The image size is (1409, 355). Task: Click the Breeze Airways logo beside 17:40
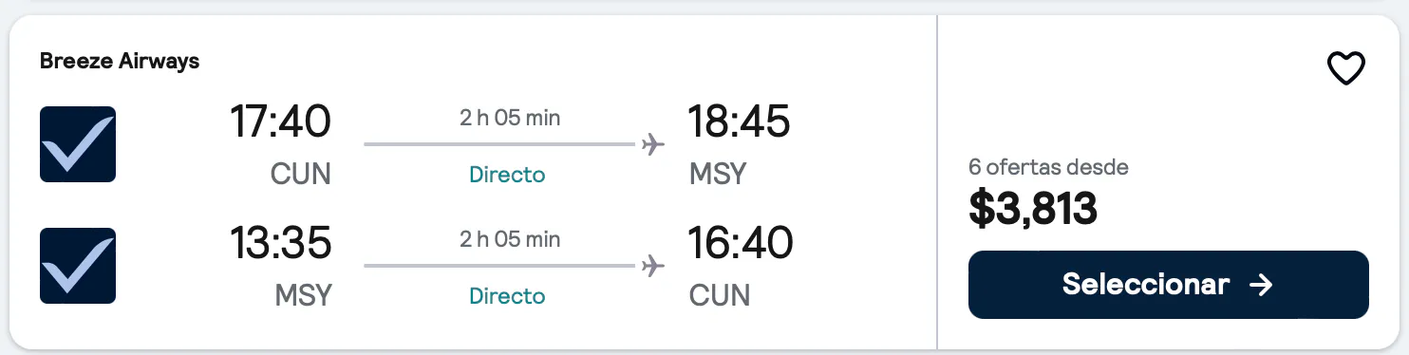[78, 144]
